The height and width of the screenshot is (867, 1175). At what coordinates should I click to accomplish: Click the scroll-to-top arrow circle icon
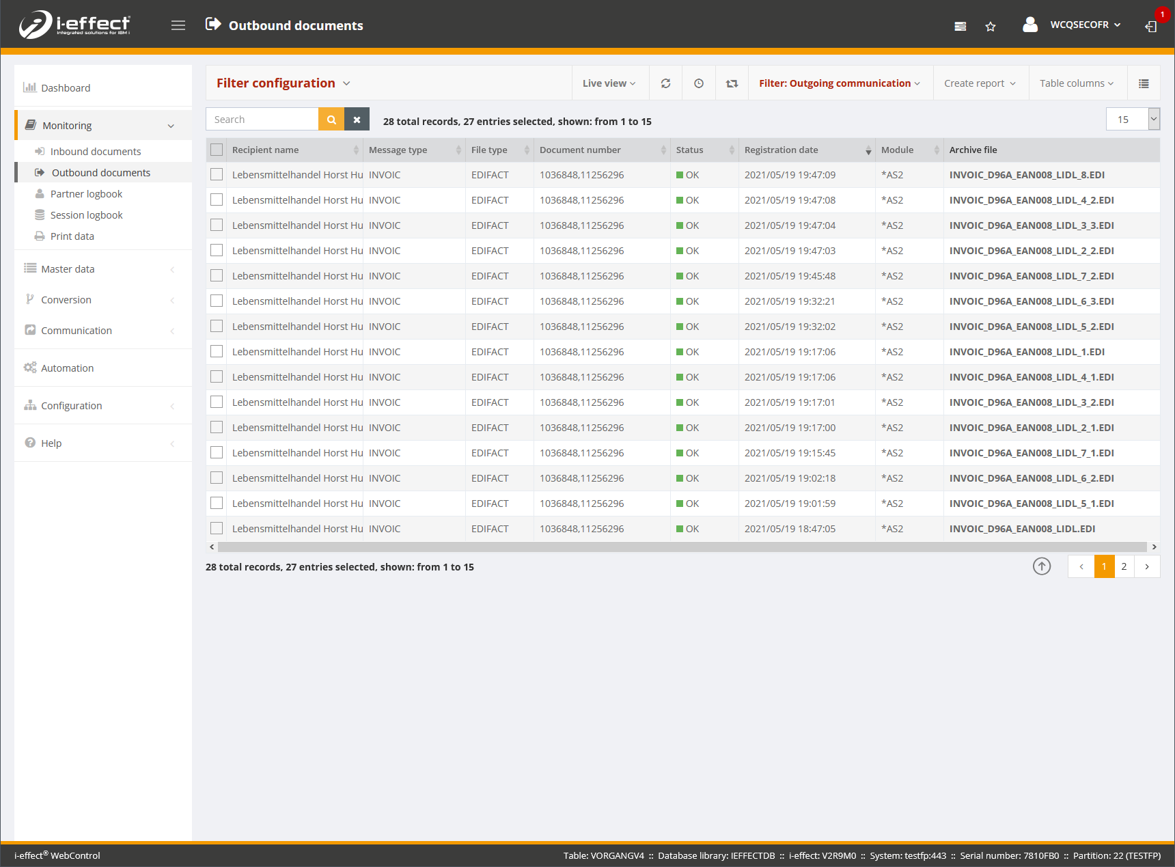click(1042, 566)
